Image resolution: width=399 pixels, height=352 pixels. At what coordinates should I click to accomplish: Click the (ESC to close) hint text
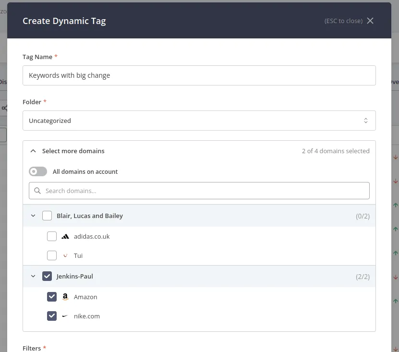343,21
